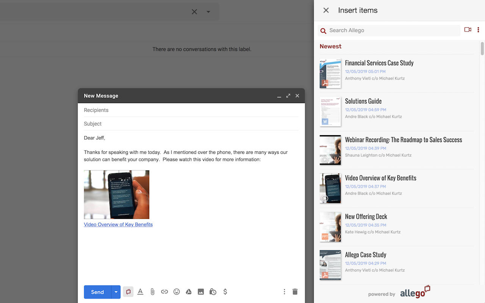Screen dimensions: 485x303
Task: Open emoji picker in compose toolbar
Action: 177,292
